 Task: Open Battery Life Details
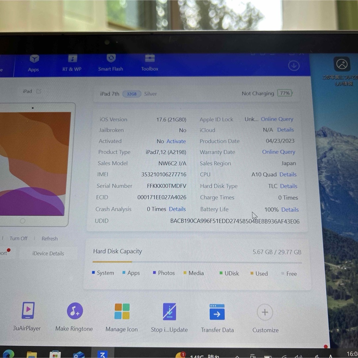[290, 209]
